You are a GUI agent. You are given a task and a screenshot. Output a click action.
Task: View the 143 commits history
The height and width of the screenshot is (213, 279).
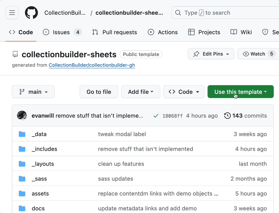(x=246, y=116)
